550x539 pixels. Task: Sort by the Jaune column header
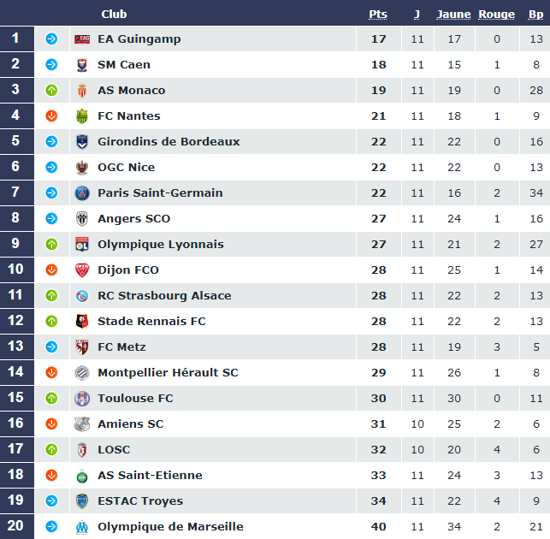click(x=453, y=14)
